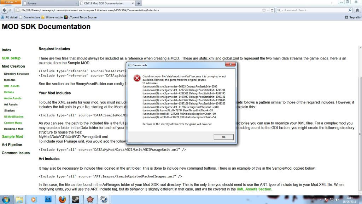This screenshot has height=204, width=362.
Task: Open the Segnalibri bookmarks menu
Action: tap(353, 17)
